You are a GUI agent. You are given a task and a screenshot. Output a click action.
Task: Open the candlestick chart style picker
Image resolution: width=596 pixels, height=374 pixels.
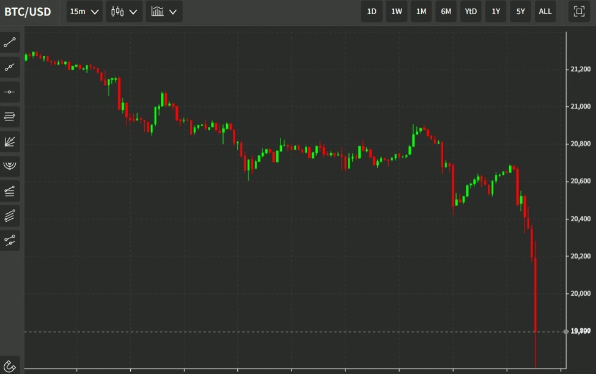[x=123, y=11]
